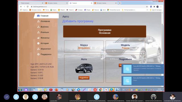Open the Business sidebar section
The image size is (182, 102).
43,27
